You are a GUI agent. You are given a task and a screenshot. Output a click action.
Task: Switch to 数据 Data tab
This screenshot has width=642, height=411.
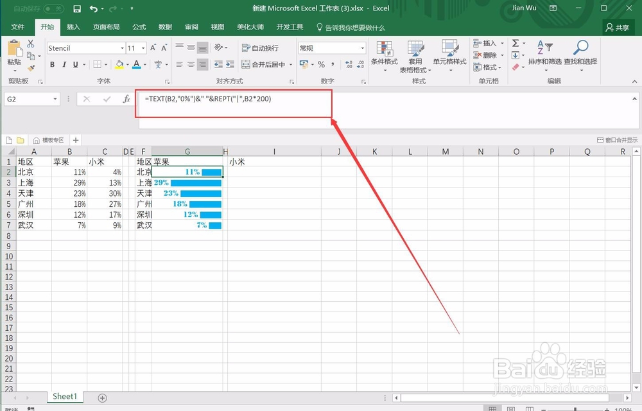click(x=166, y=27)
